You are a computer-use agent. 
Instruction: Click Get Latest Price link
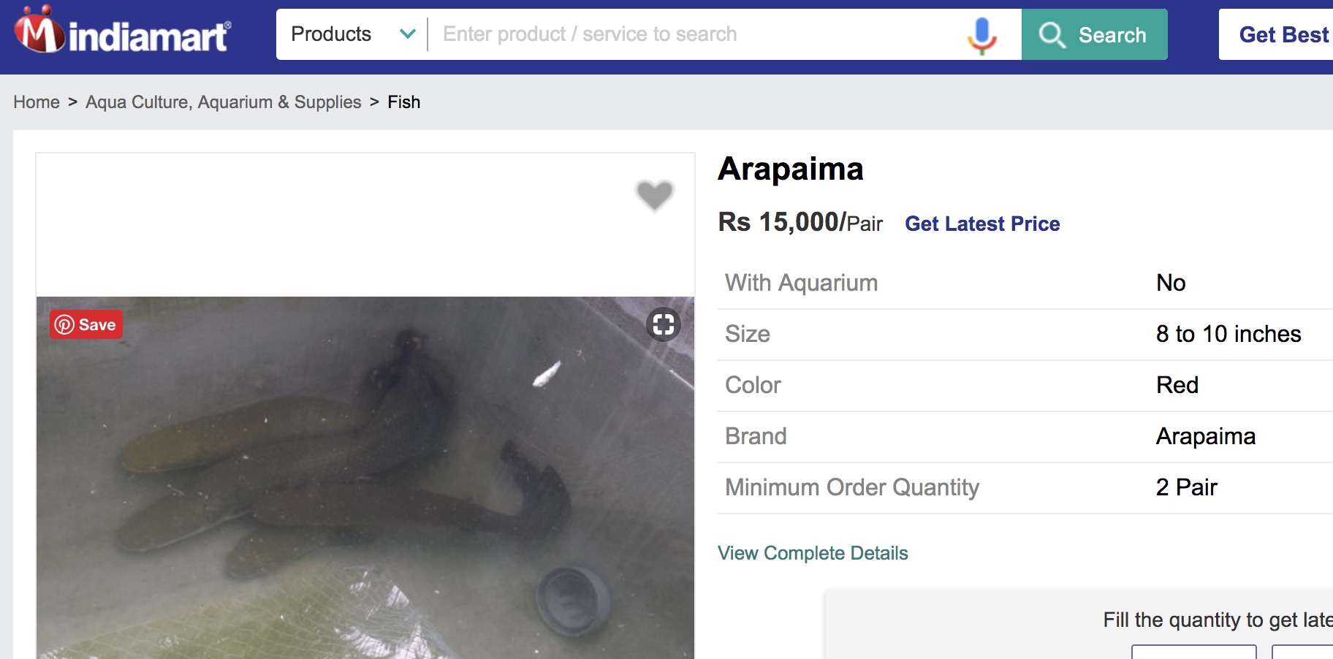click(982, 224)
